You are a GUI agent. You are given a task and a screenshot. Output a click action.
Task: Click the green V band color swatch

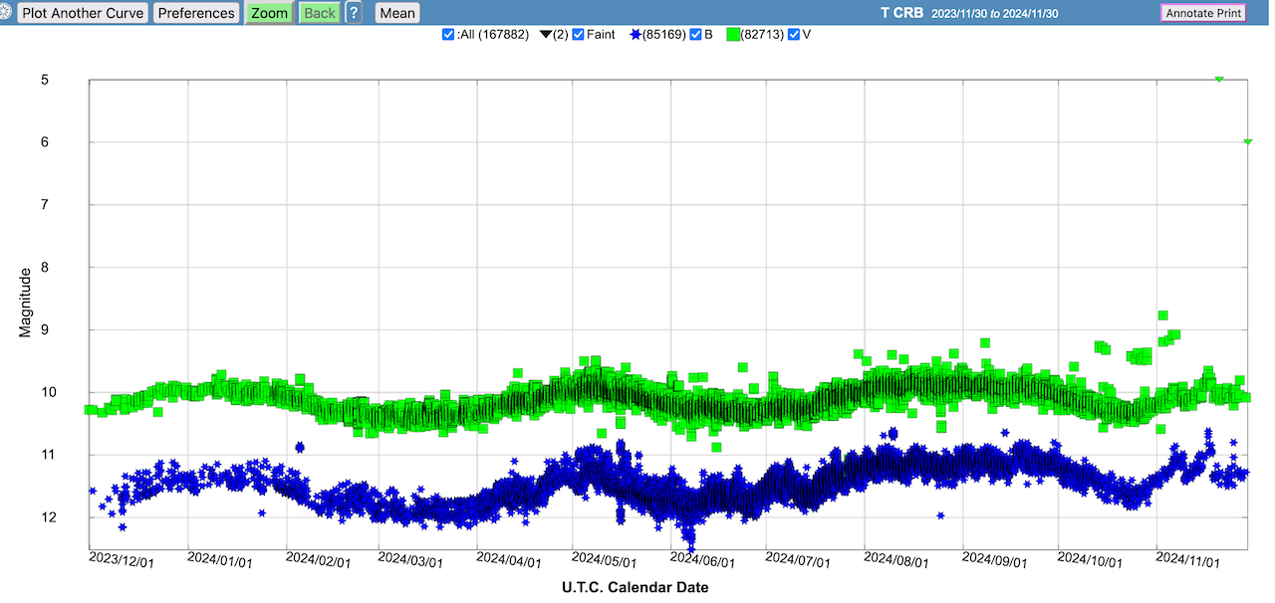[x=733, y=35]
